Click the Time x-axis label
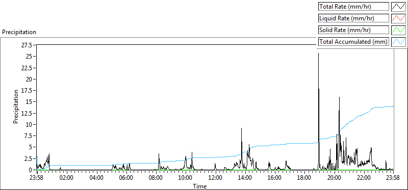408x190 pixels. tap(200, 186)
